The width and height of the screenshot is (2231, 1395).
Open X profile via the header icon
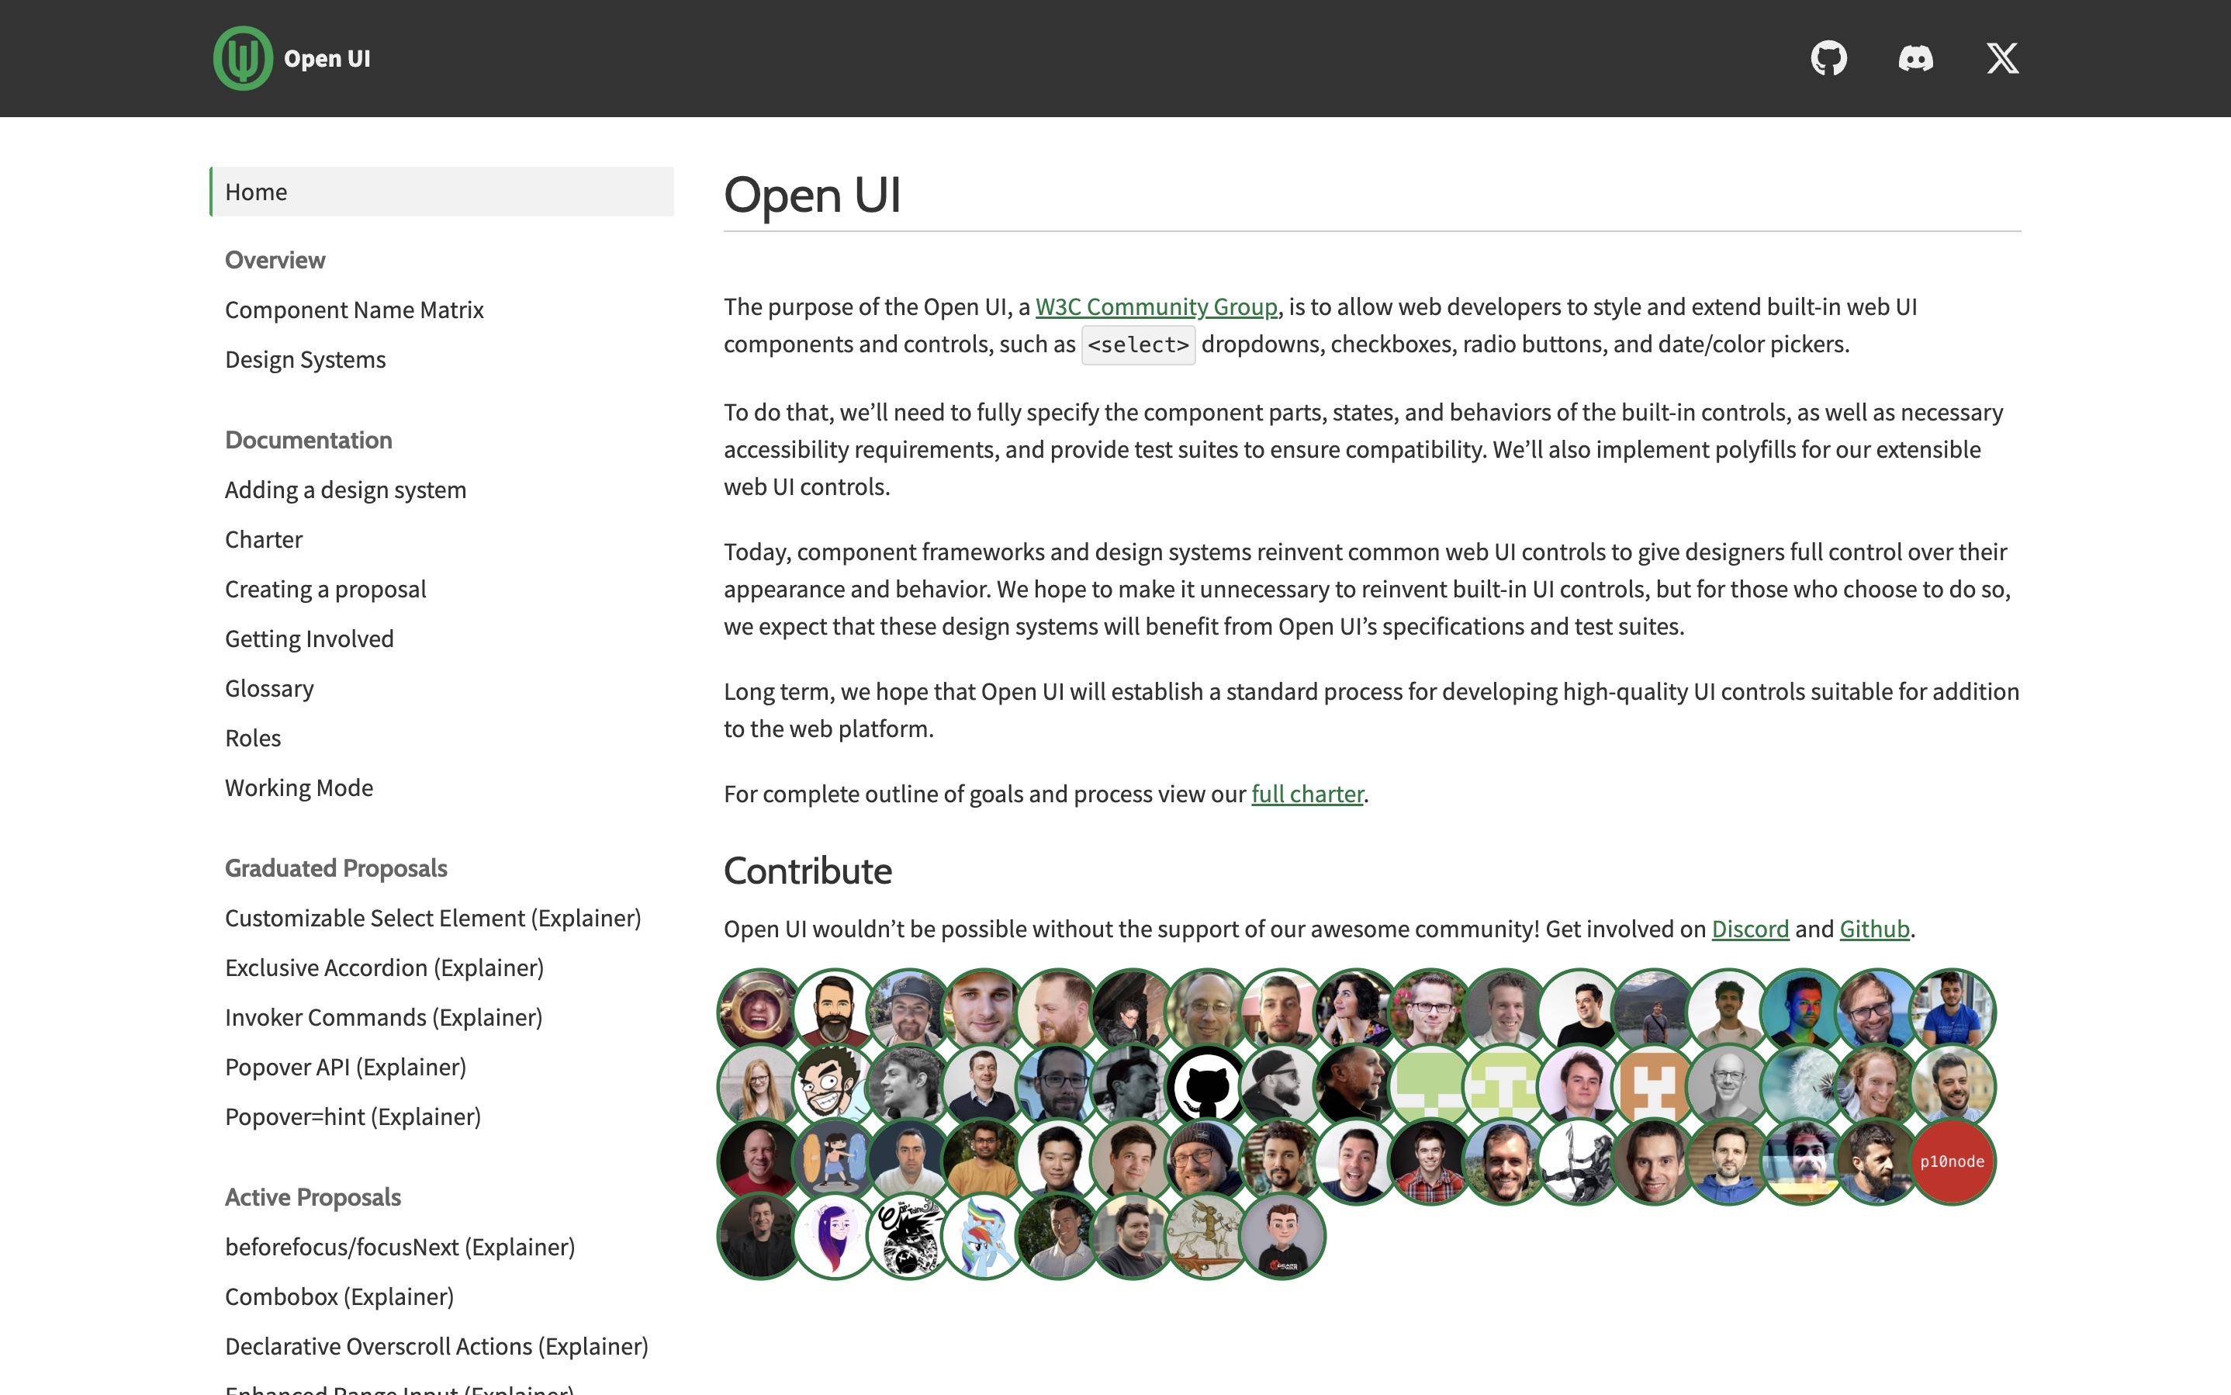point(2003,58)
